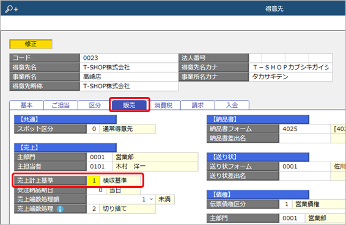The height and width of the screenshot is (225, 346).
Task: Click the 法人番号 input field
Action: (x=290, y=58)
